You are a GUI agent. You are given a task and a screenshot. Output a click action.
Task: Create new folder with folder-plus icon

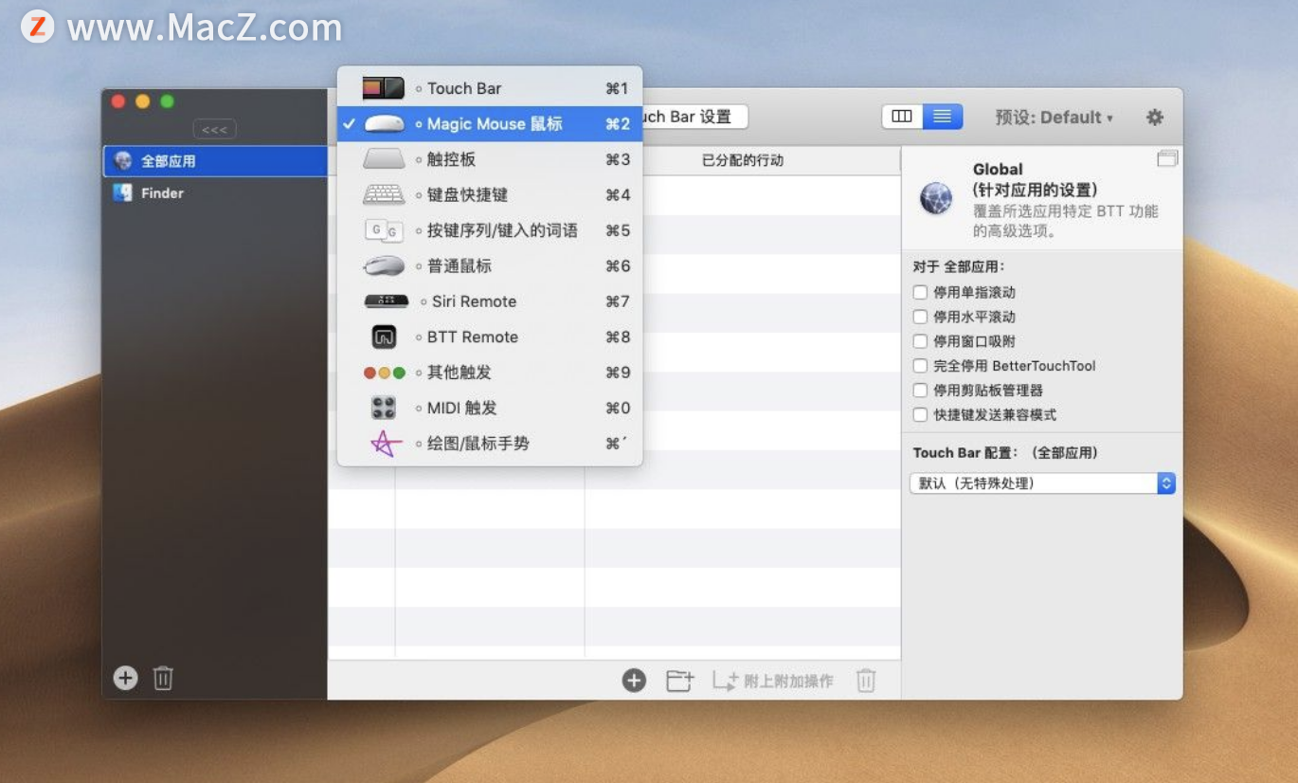(679, 680)
